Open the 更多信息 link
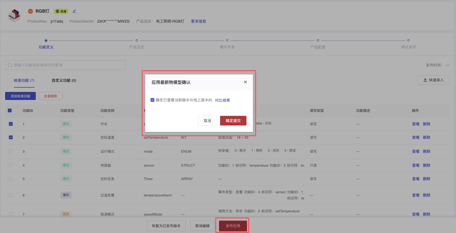Image resolution: width=456 pixels, height=233 pixels. click(x=199, y=21)
